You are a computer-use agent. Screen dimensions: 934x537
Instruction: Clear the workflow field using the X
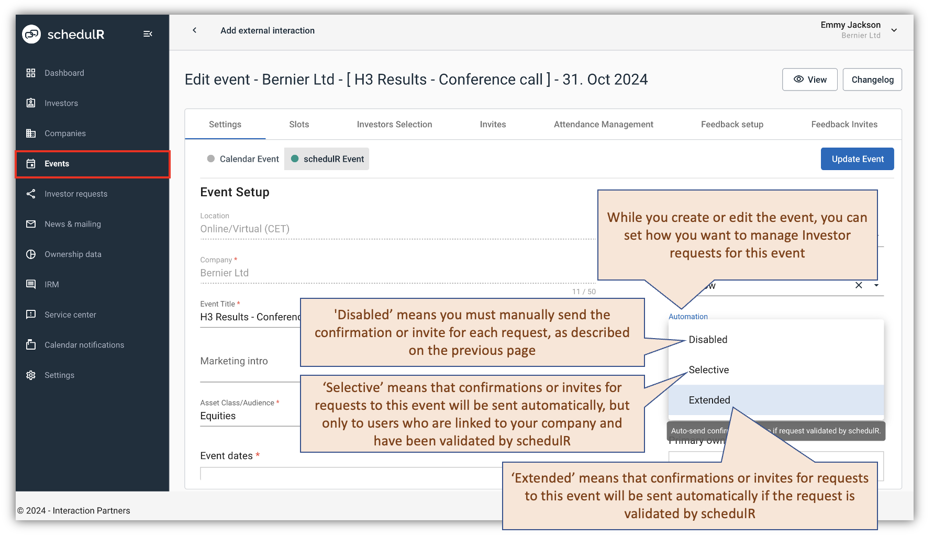[x=859, y=285]
